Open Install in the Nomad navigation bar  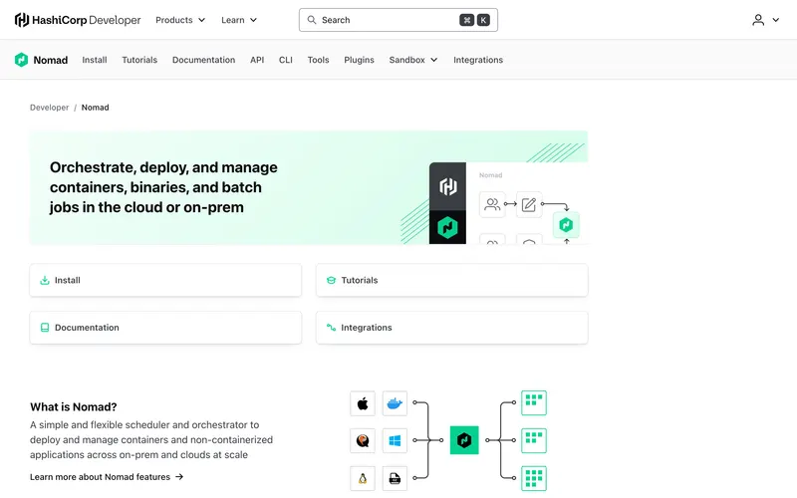point(95,60)
